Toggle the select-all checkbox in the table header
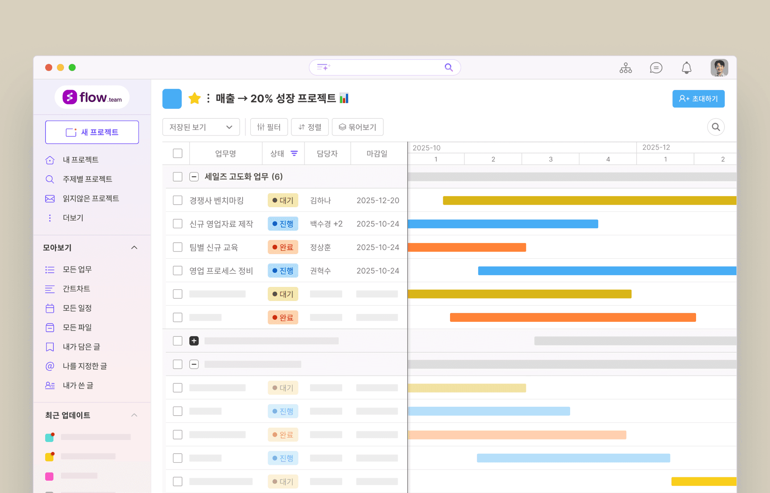 (178, 153)
